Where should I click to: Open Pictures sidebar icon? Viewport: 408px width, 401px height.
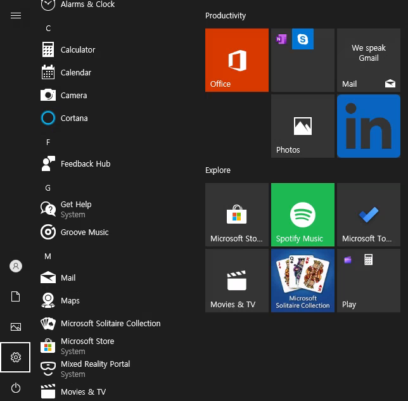16,327
